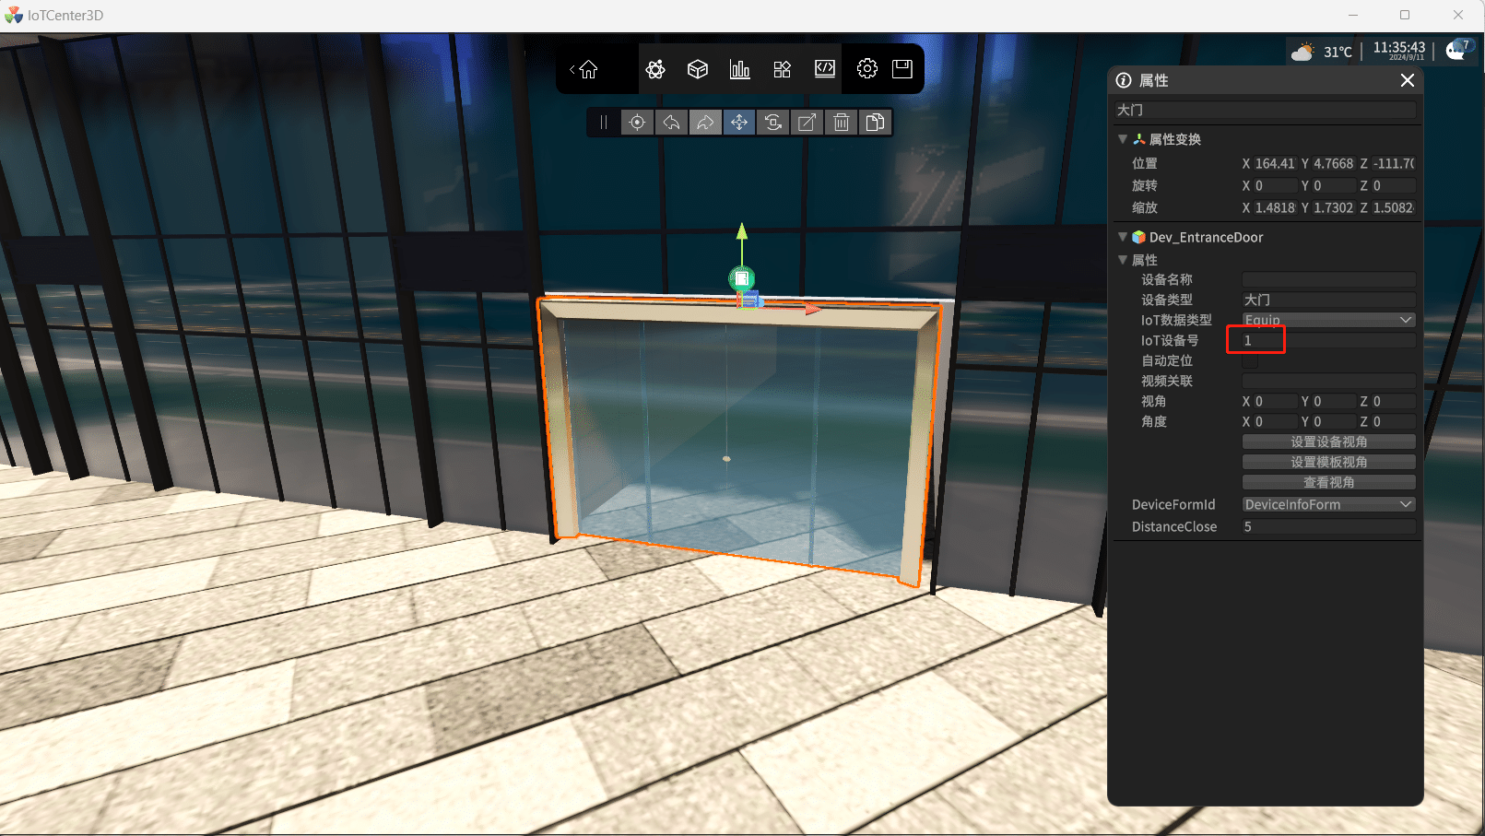Click the 角度 X value field
Viewport: 1485px width, 836px height.
click(1275, 421)
